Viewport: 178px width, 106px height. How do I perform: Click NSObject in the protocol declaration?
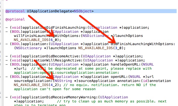point(83,11)
